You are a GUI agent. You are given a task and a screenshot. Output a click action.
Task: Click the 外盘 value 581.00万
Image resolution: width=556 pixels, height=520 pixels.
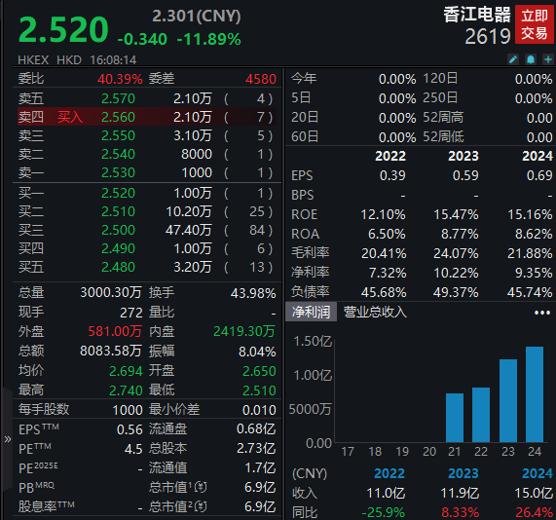pyautogui.click(x=115, y=331)
